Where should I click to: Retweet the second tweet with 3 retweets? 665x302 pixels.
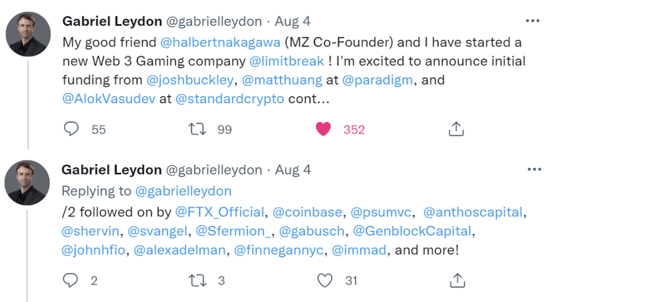pos(197,280)
